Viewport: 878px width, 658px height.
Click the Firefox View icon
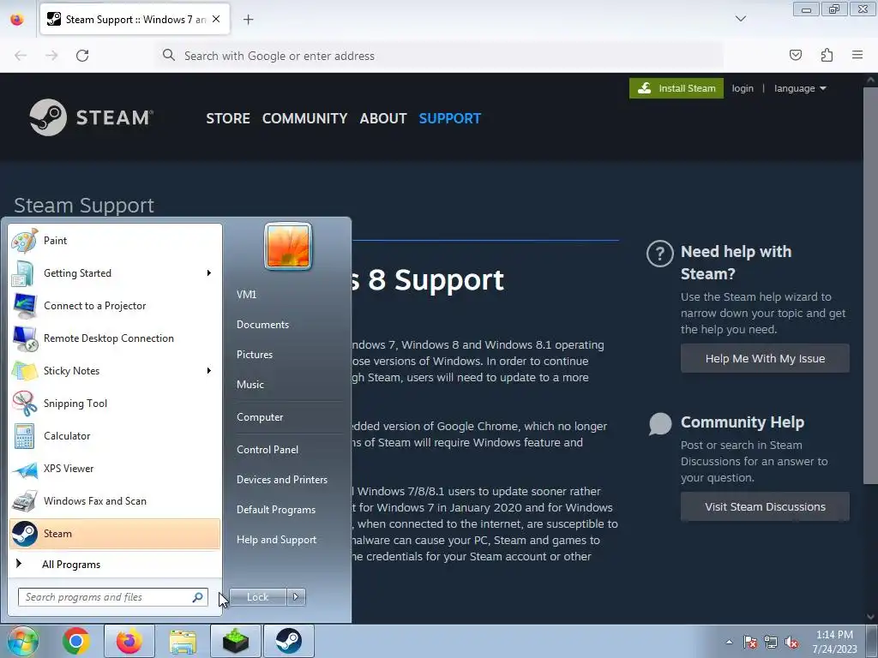pos(17,20)
